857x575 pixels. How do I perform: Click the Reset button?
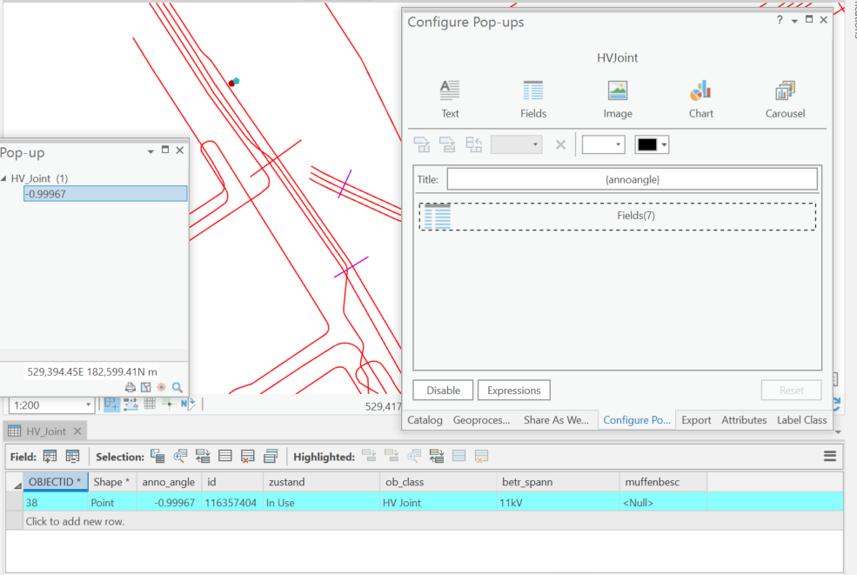point(791,391)
